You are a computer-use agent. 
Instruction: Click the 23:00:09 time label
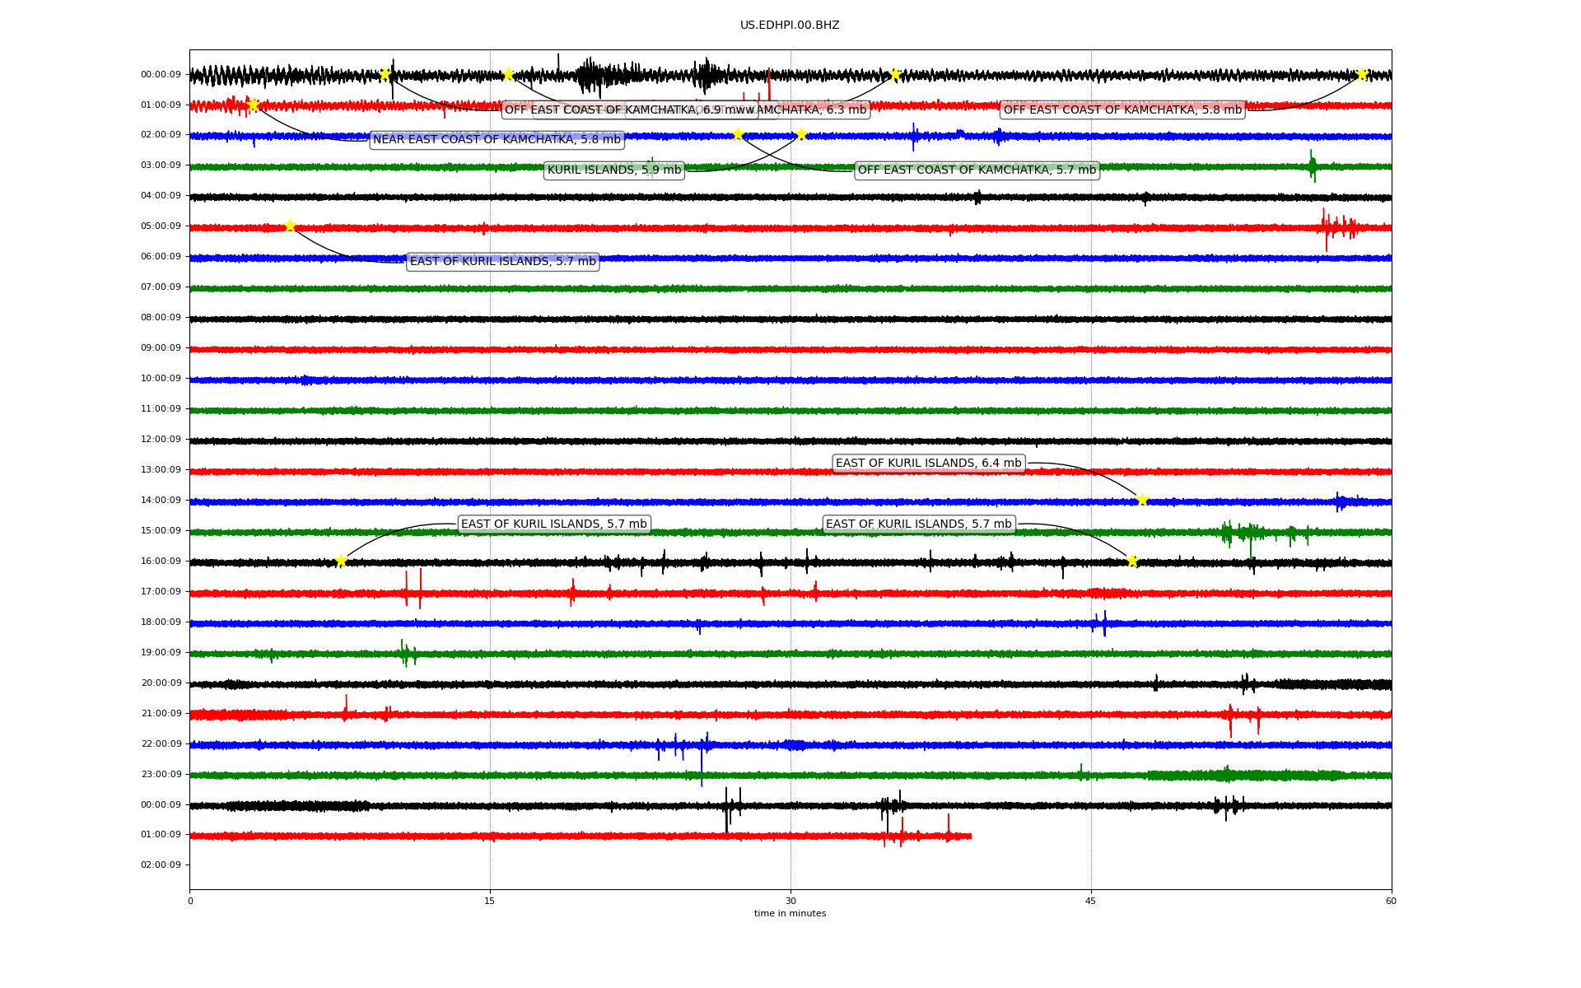[161, 775]
